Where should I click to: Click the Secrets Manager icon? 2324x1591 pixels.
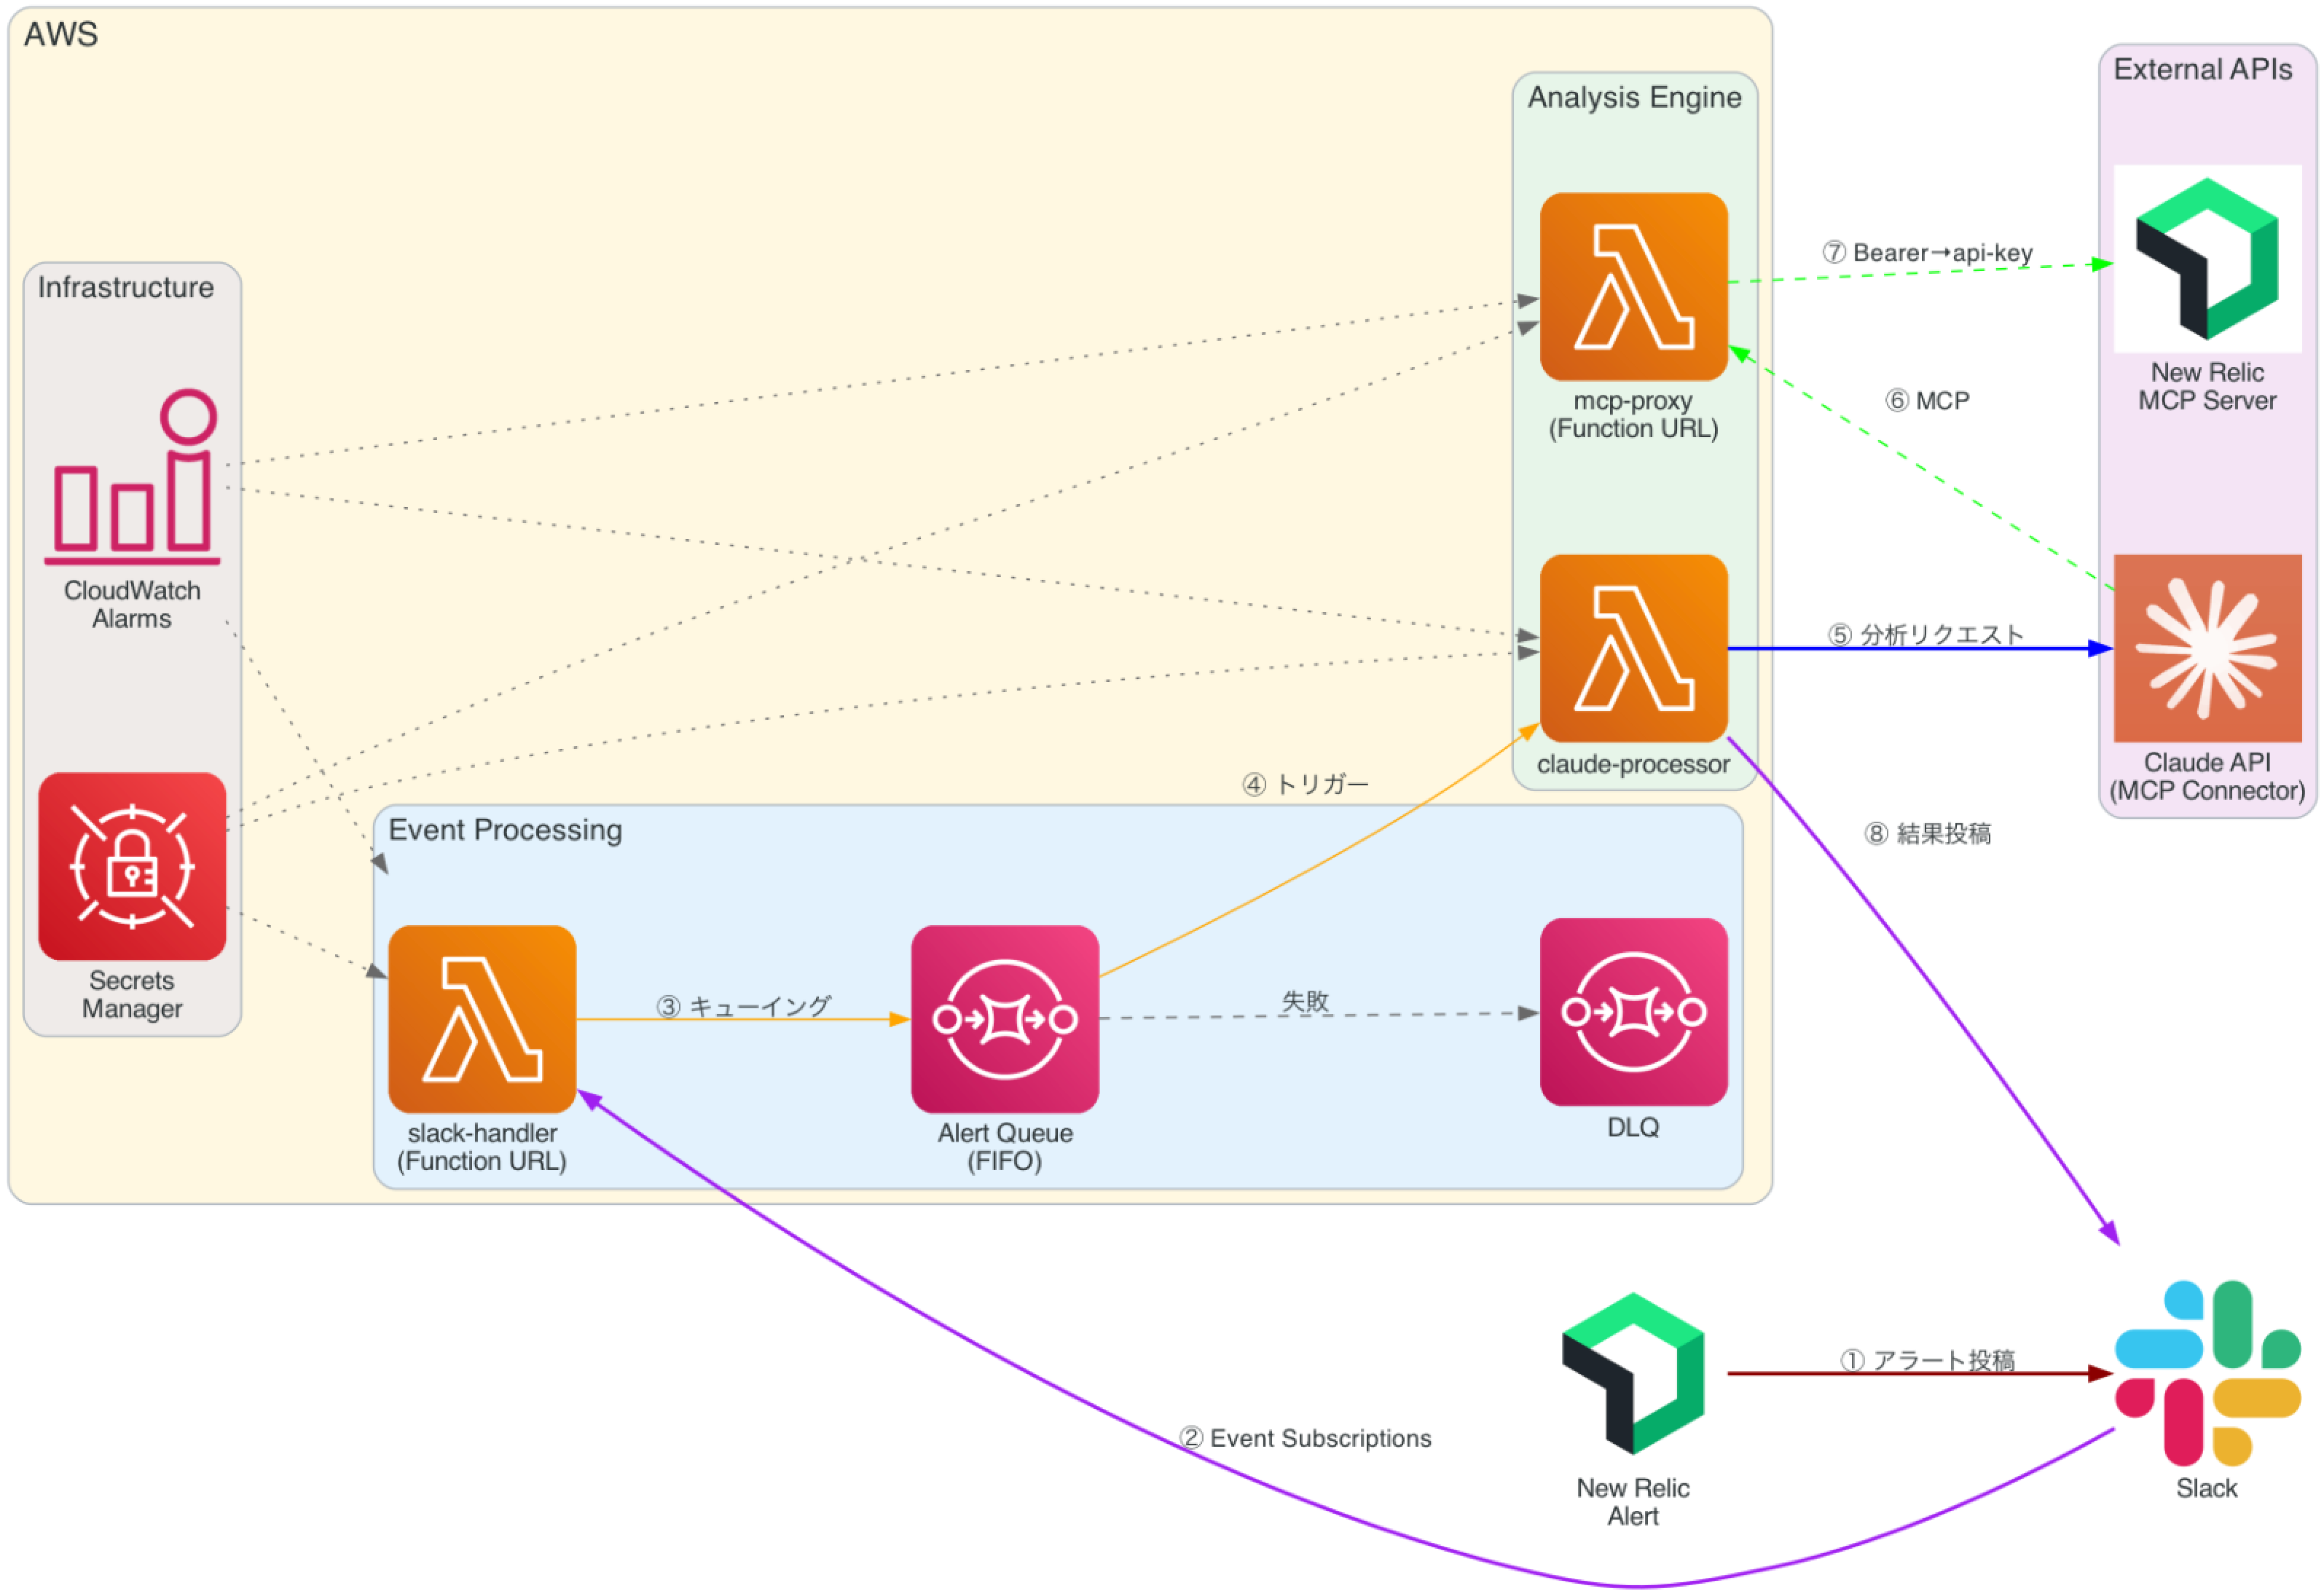(132, 866)
